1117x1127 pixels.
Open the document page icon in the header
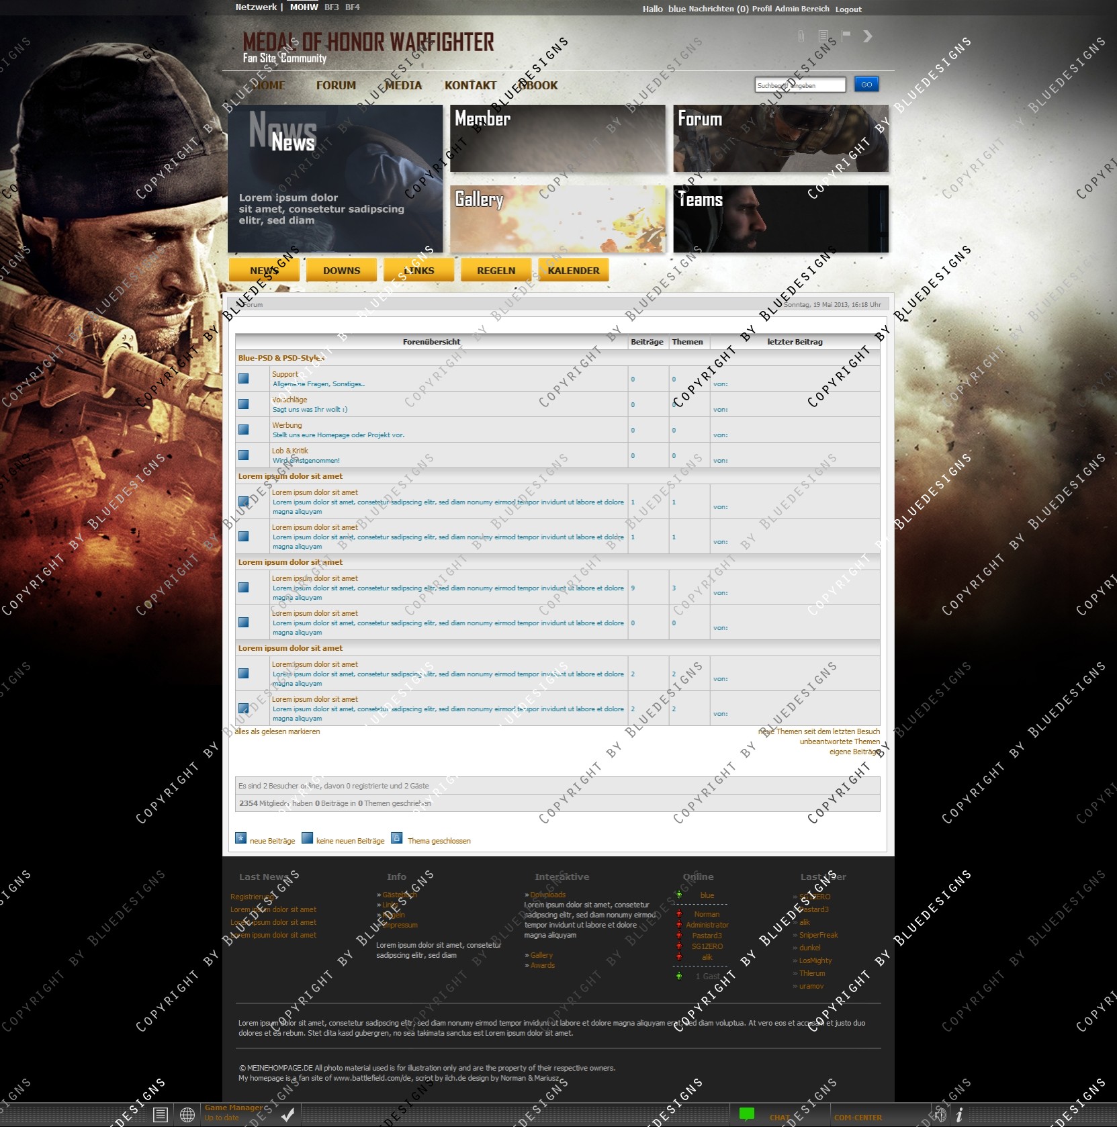coord(823,36)
